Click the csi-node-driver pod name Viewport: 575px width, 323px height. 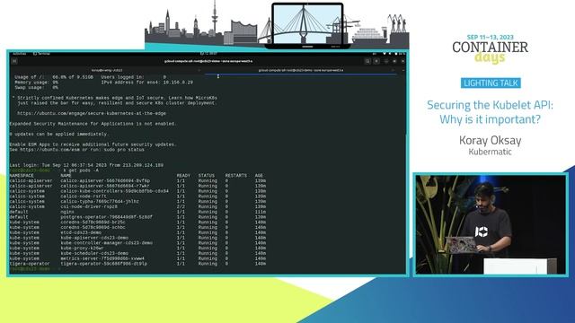pyautogui.click(x=89, y=206)
